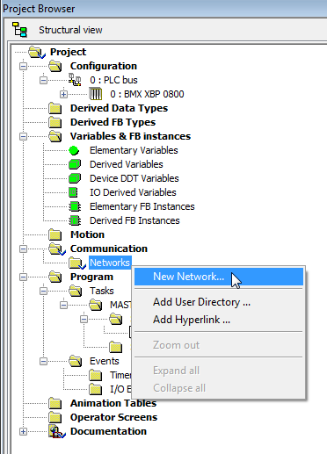This screenshot has height=454, width=327.
Task: Collapse the Configuration node
Action: pos(24,66)
